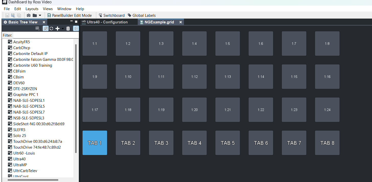
Task: Click grid button 1:12
Action: pyautogui.click(x=194, y=77)
